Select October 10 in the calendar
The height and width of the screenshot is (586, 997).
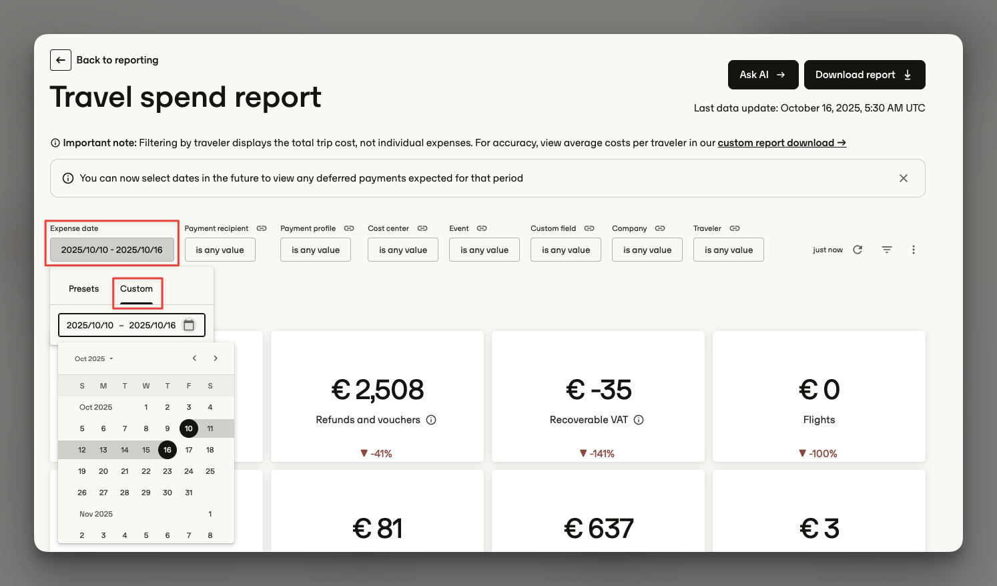coord(189,428)
